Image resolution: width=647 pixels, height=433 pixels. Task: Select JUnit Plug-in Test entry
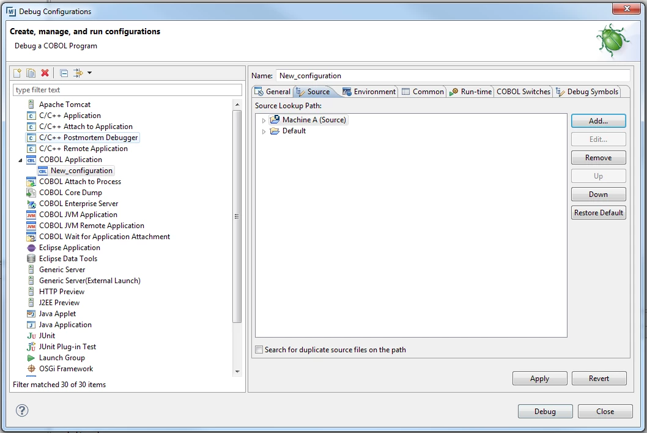point(67,347)
